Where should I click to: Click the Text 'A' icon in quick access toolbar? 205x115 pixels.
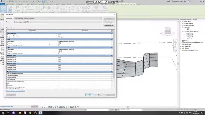click(33, 1)
